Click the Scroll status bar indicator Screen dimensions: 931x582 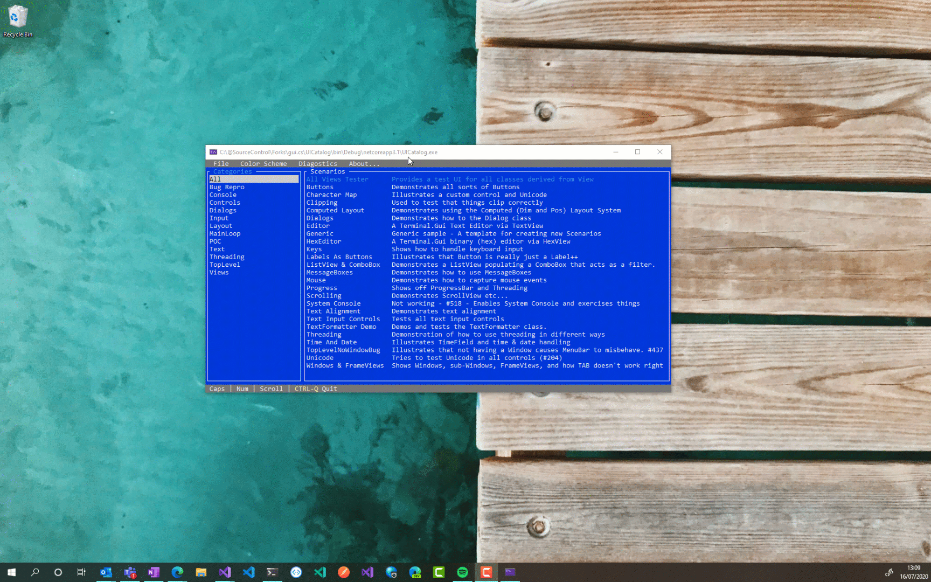pos(271,389)
